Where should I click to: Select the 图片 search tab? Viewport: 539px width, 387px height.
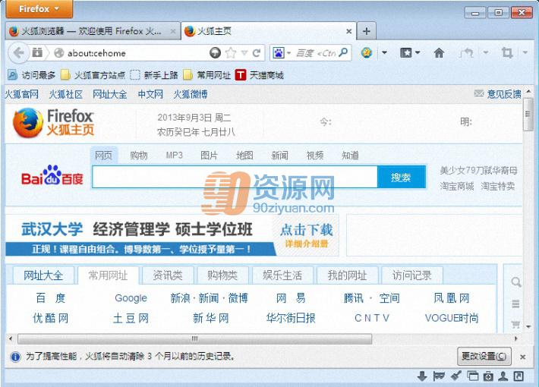pos(209,156)
